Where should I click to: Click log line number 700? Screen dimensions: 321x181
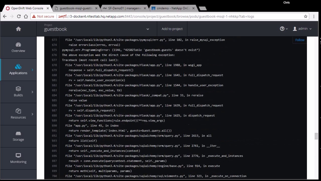pos(54,176)
